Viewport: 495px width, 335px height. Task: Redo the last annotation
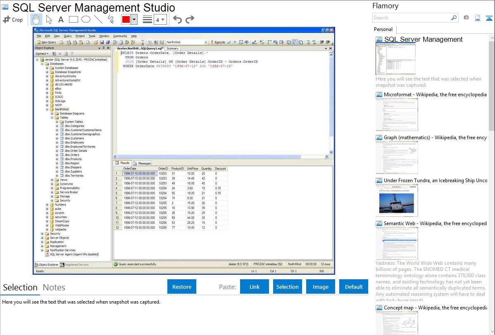[x=190, y=19]
